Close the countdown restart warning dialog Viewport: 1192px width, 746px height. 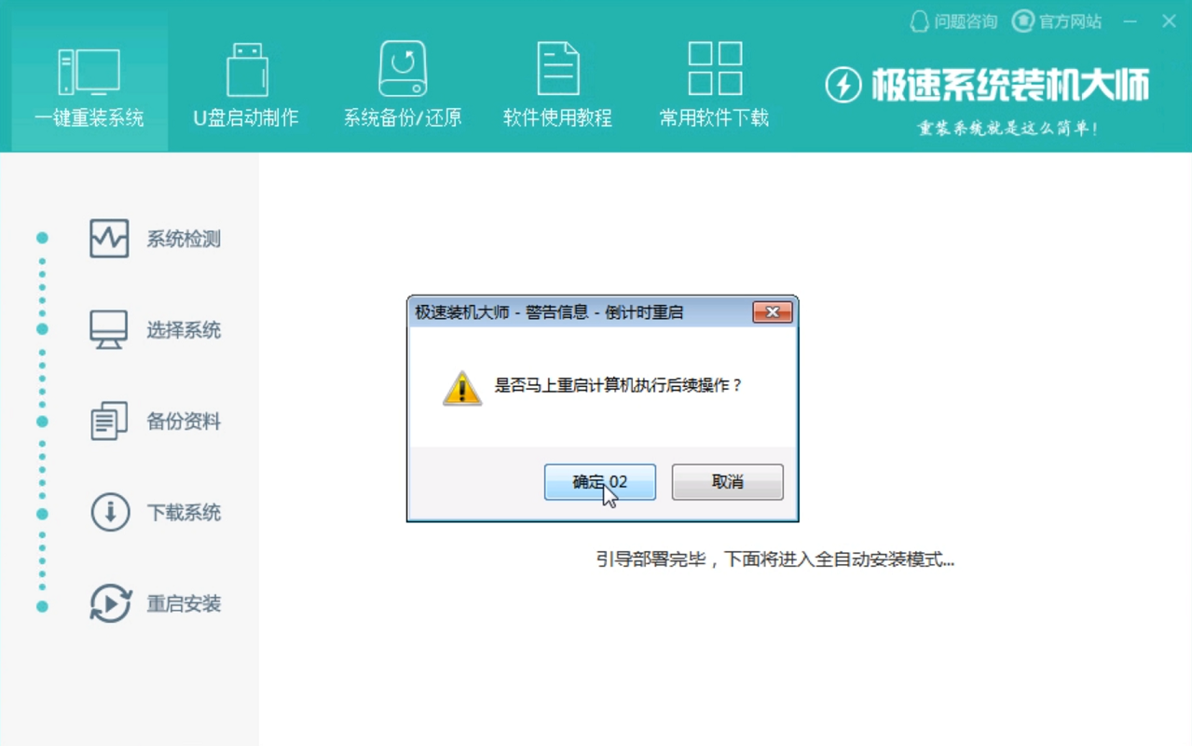[x=772, y=312]
